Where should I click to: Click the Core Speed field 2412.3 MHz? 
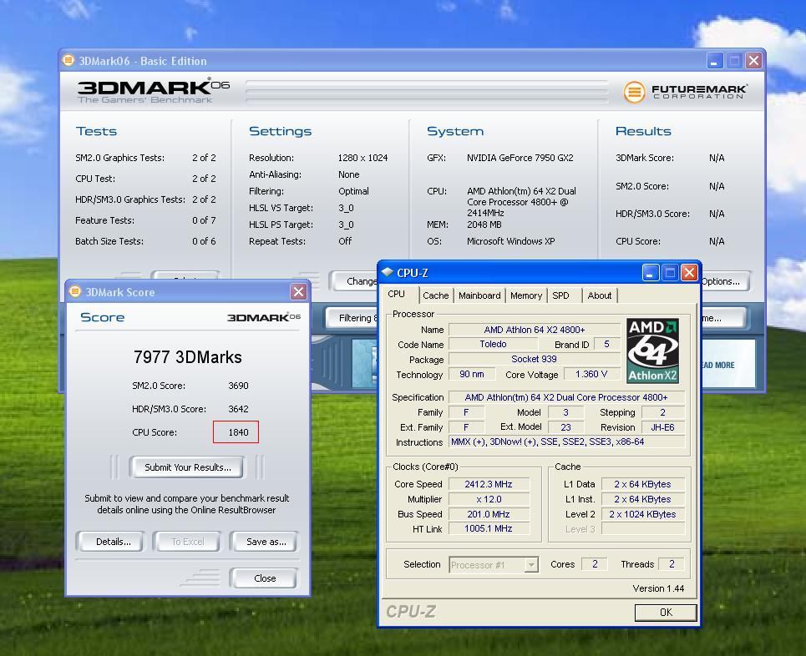point(489,484)
